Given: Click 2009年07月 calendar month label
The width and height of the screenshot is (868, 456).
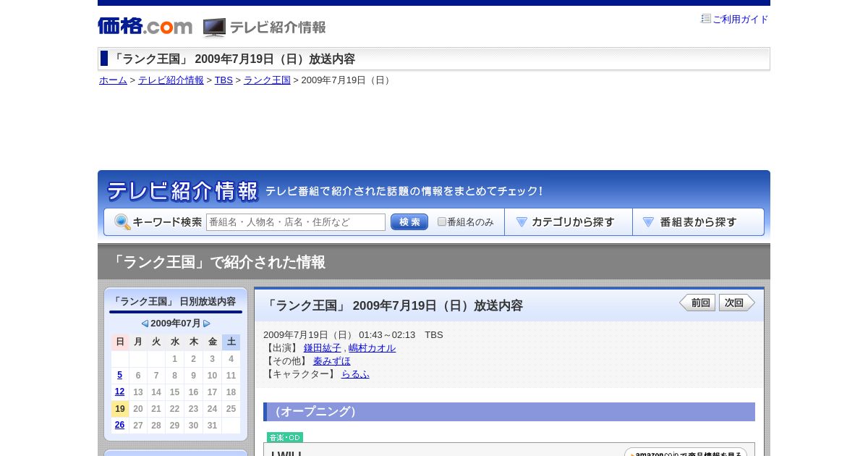Looking at the screenshot, I should 176,324.
